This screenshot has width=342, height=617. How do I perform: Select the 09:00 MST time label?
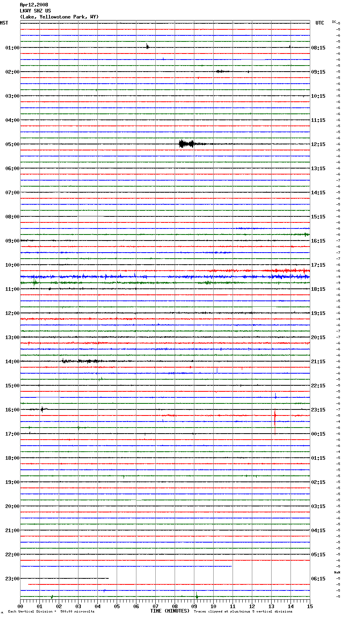(12, 241)
